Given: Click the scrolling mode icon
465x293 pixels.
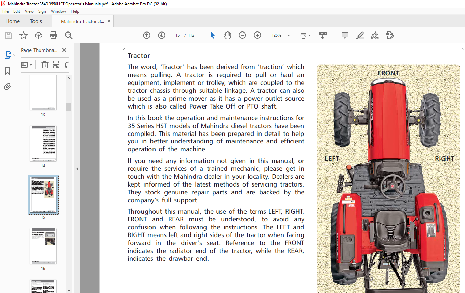Looking at the screenshot, I should (323, 35).
